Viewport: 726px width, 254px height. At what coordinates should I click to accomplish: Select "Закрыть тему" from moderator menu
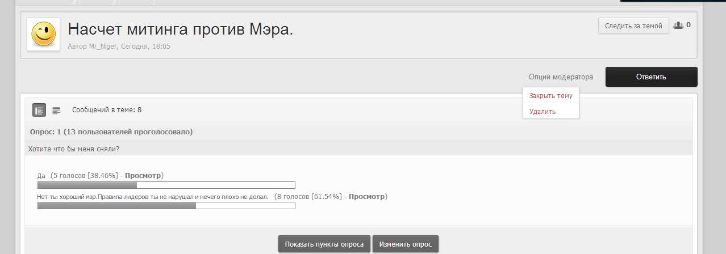(x=550, y=96)
